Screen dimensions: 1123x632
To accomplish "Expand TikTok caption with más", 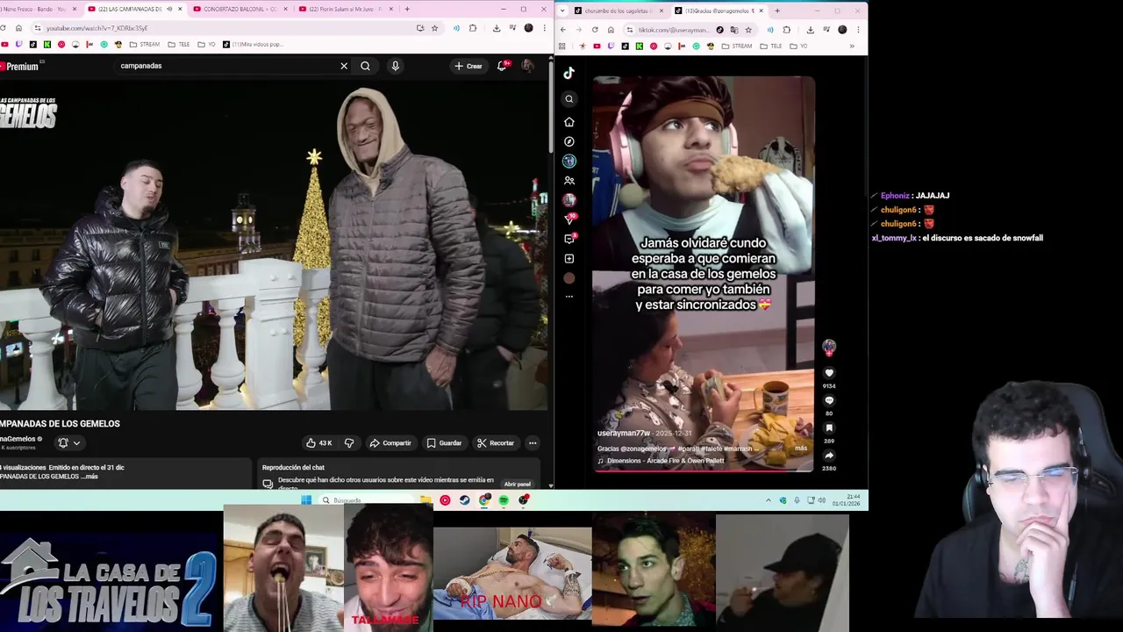I will (x=801, y=448).
